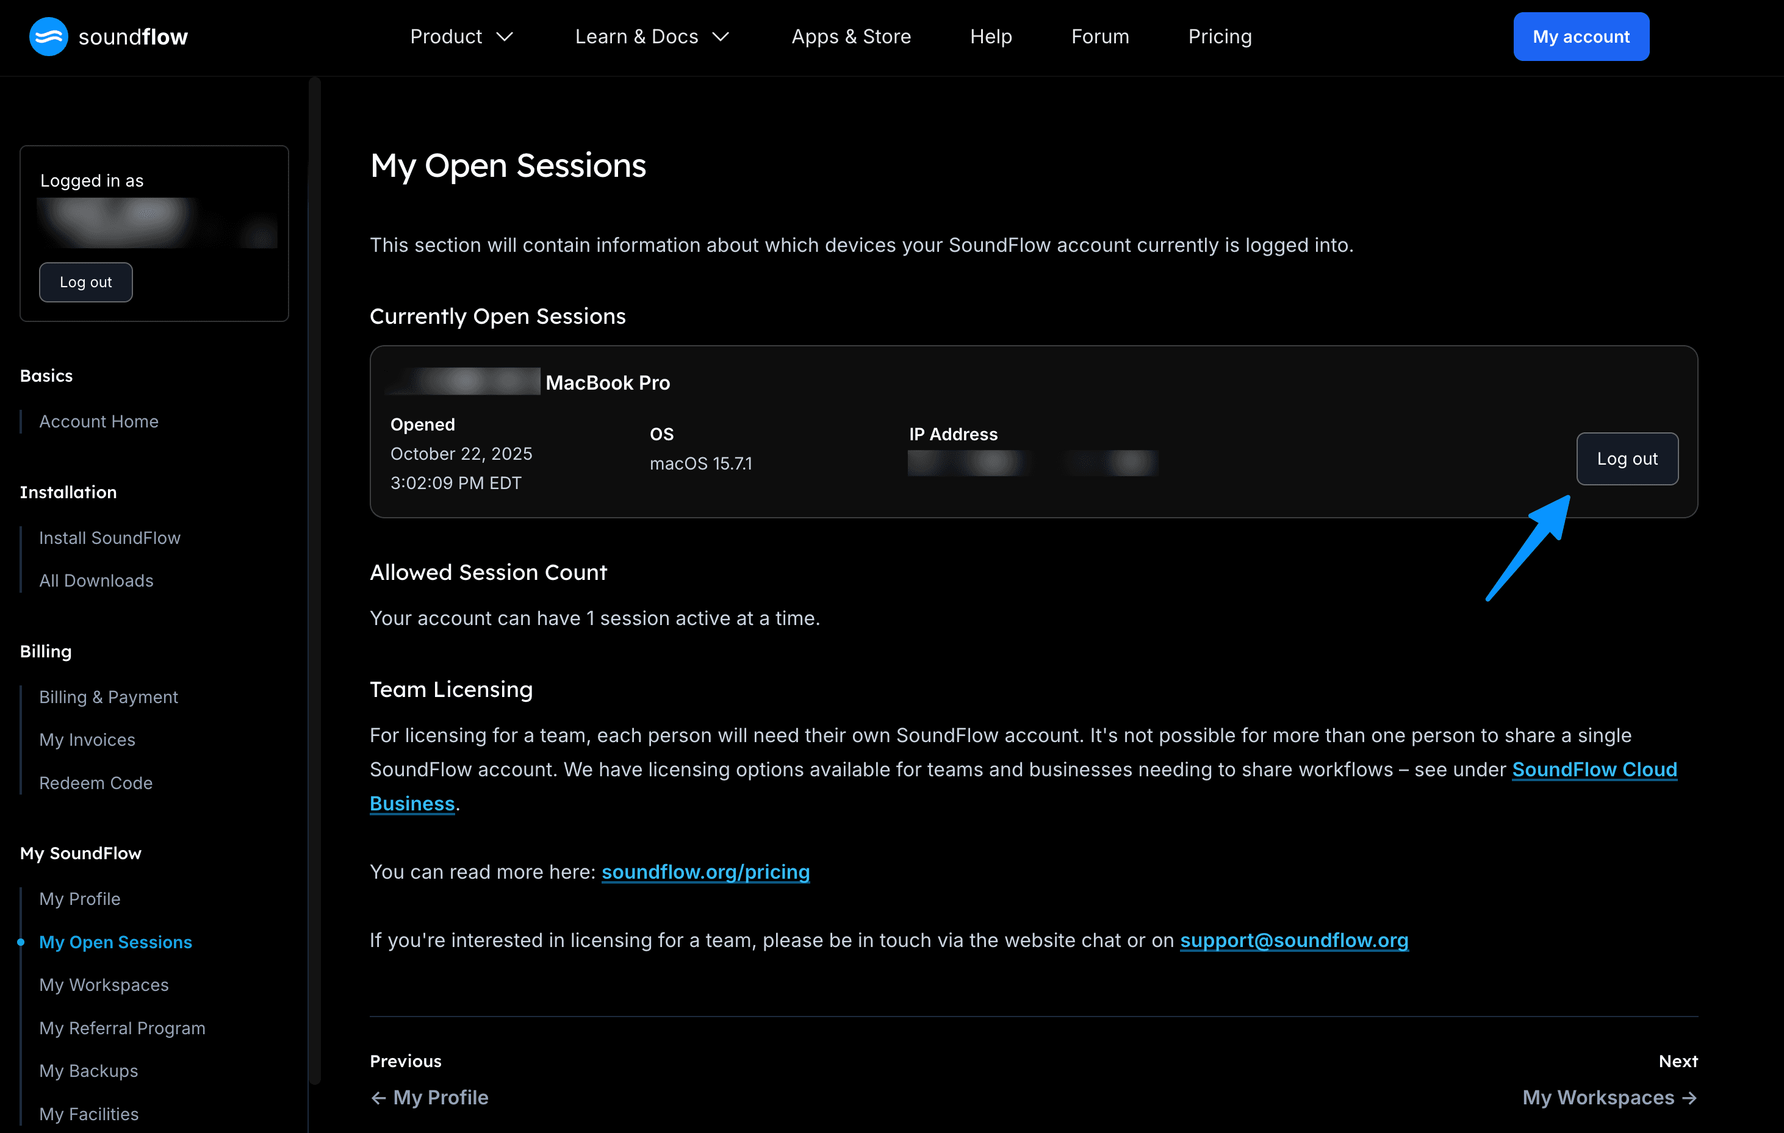Follow the soundflow.org/pricing link

705,871
